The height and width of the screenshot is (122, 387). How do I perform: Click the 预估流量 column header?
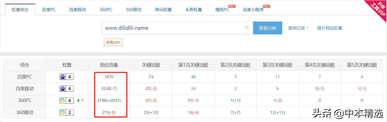[x=109, y=65]
